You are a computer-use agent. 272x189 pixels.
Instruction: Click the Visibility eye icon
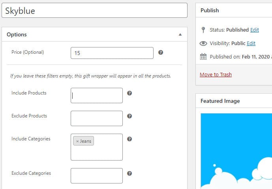pos(203,43)
